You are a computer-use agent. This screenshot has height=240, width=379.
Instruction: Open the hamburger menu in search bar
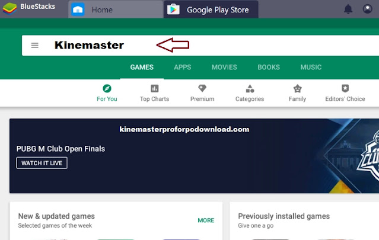(x=35, y=45)
